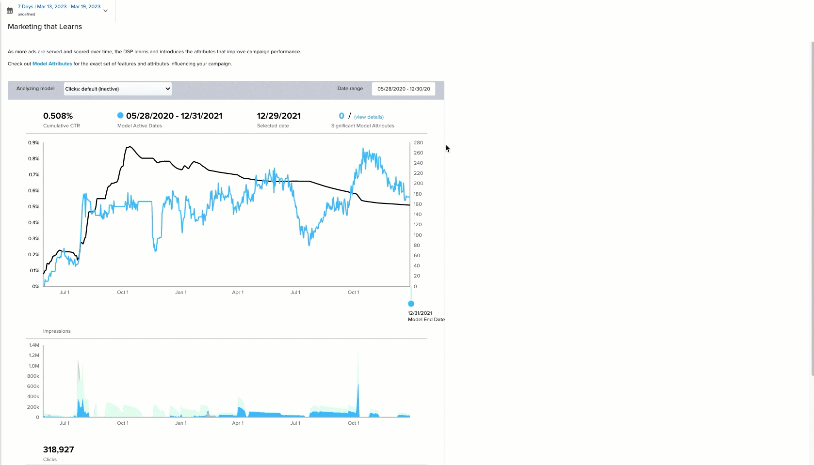
Task: Click the Jan 1 label under CTR chart
Action: click(x=180, y=293)
